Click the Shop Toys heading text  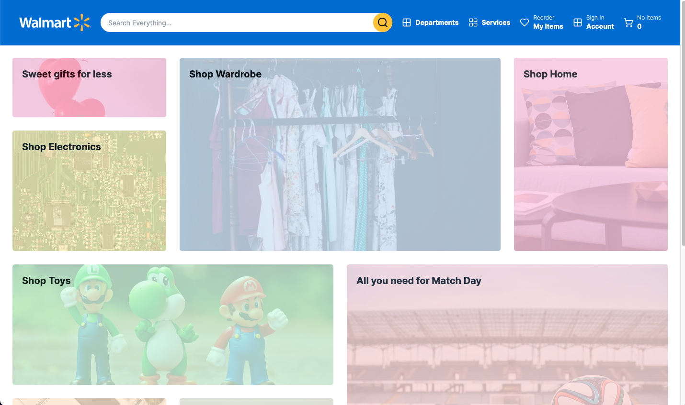[x=46, y=281]
